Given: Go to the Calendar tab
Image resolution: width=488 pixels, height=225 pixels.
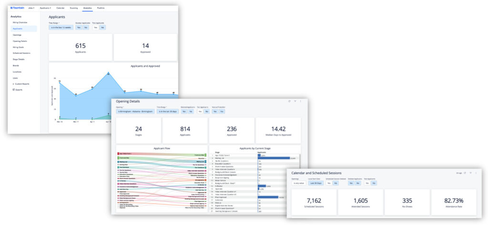Looking at the screenshot, I should click(x=61, y=8).
